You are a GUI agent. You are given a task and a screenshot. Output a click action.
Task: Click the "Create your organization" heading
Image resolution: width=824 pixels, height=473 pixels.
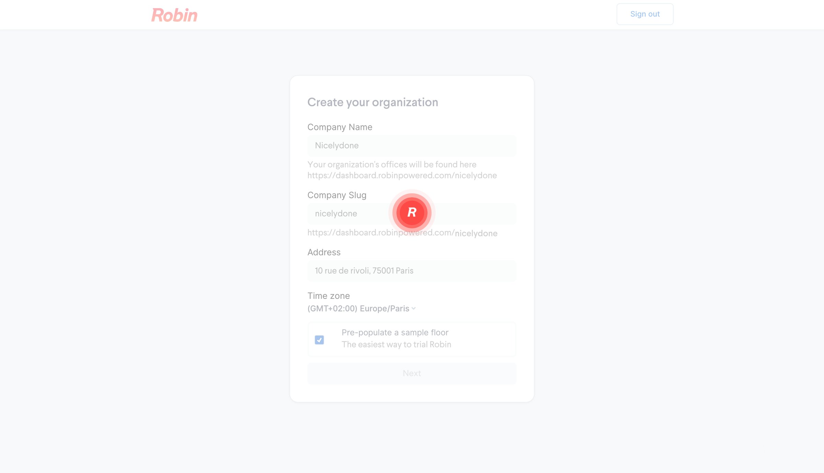pyautogui.click(x=373, y=102)
